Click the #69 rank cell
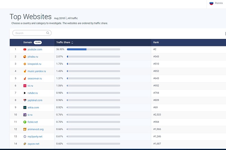 (x=155, y=107)
